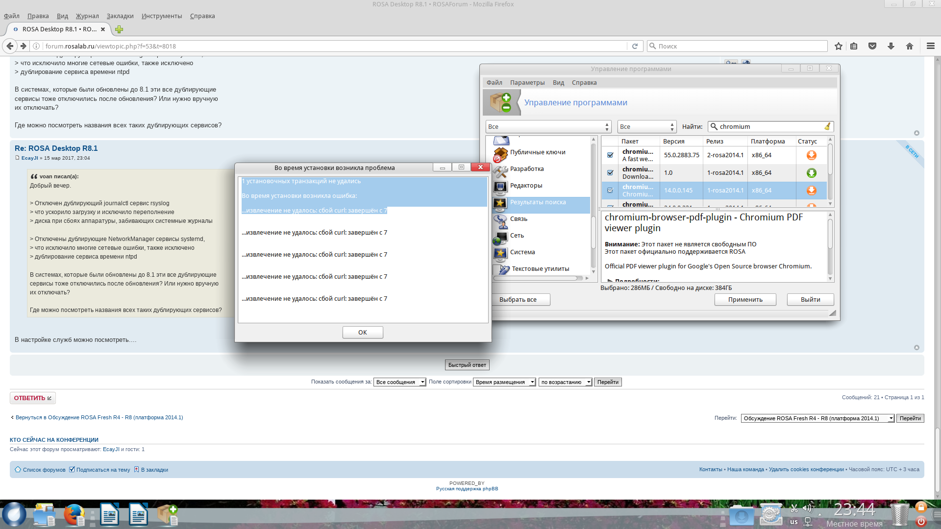The height and width of the screenshot is (529, 941).
Task: Open new tab with plus icon
Action: point(119,29)
